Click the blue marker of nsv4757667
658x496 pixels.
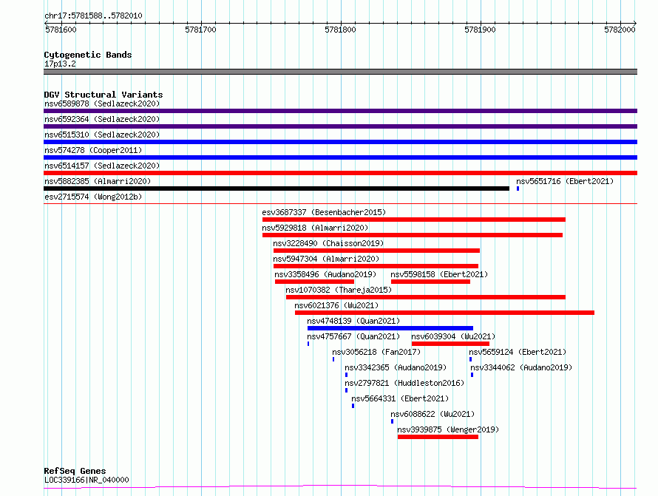[x=308, y=344]
